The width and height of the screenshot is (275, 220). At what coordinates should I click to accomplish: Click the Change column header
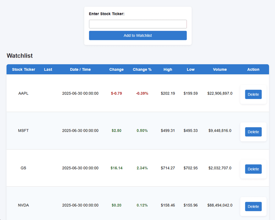pos(117,69)
